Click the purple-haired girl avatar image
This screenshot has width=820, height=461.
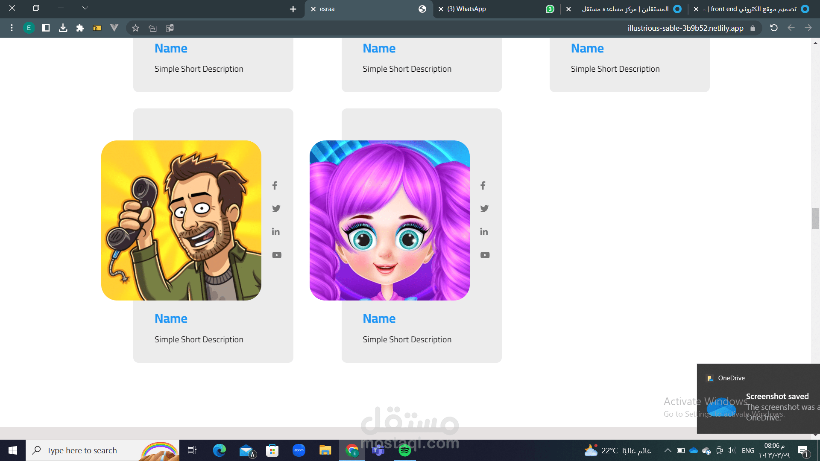pos(389,220)
